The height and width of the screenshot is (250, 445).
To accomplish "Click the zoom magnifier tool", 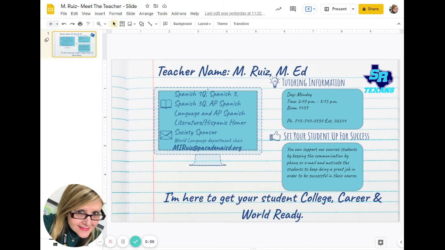I will coord(99,24).
